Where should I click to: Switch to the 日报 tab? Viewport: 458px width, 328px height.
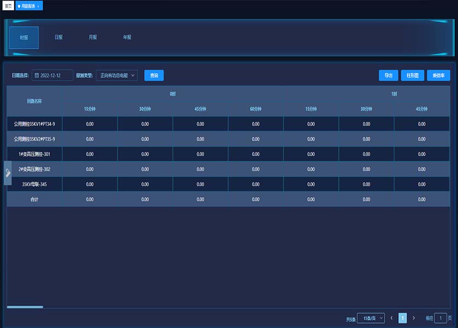coord(58,37)
